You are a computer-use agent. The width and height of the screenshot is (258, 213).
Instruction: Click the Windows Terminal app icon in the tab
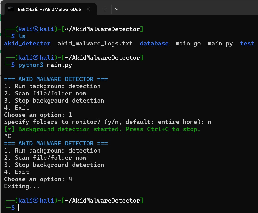(x=11, y=9)
